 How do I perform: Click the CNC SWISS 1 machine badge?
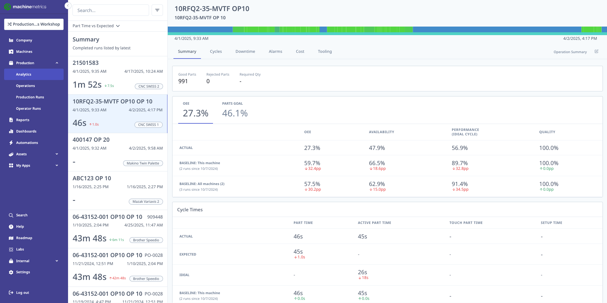(x=148, y=125)
